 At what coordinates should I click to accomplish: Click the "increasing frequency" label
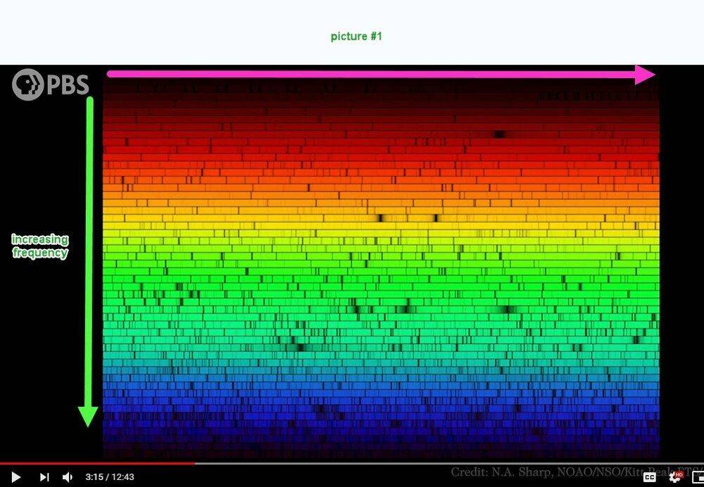[39, 246]
